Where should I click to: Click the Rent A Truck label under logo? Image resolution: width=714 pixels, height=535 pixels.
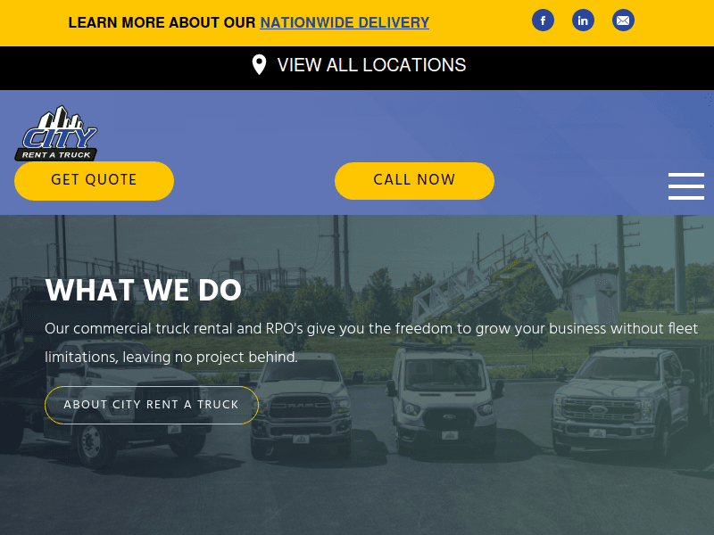56,154
